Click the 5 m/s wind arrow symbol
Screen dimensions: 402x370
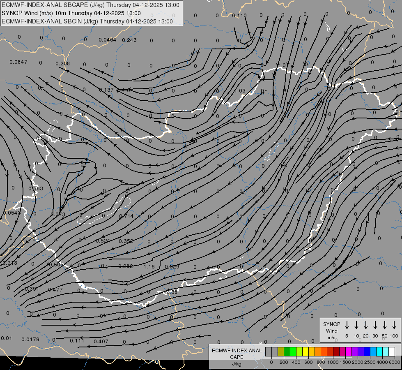347,325
